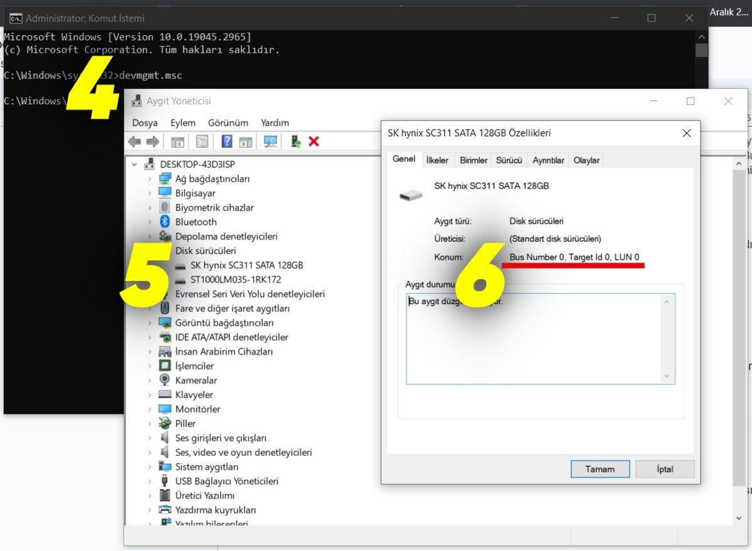Click the Properties icon in the toolbar
The height and width of the screenshot is (551, 752).
202,141
